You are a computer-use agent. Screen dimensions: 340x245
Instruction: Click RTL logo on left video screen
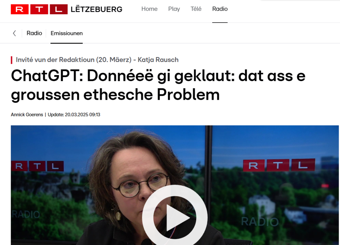pyautogui.click(x=37, y=166)
